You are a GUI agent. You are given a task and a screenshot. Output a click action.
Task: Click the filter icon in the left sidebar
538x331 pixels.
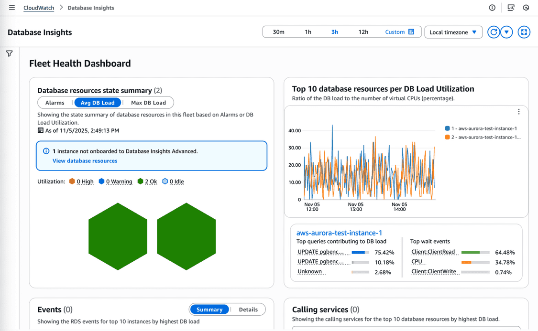[x=9, y=53]
